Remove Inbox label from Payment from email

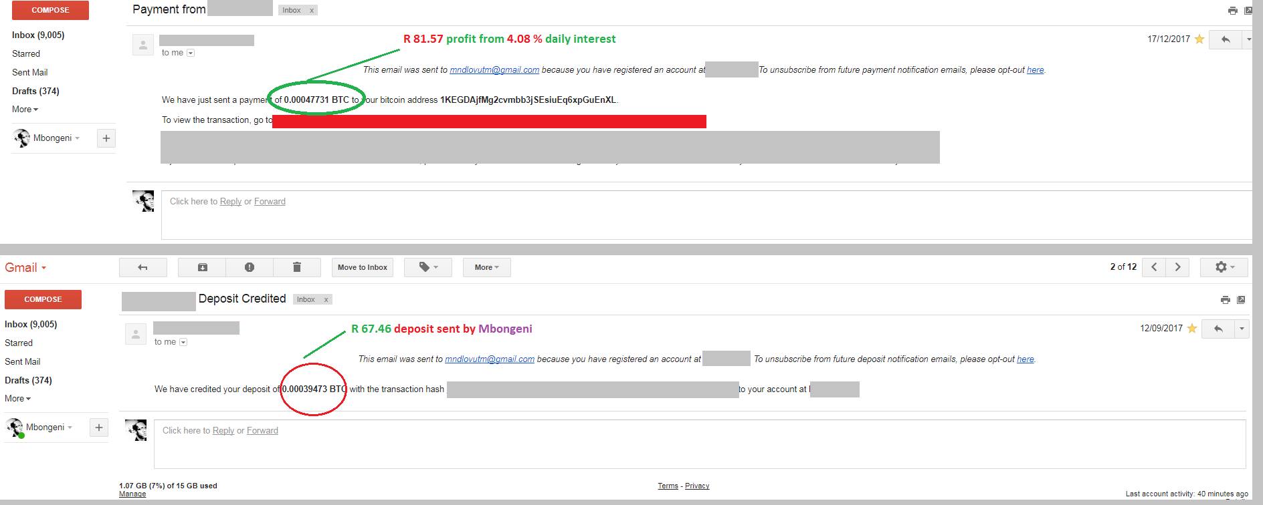click(x=312, y=11)
